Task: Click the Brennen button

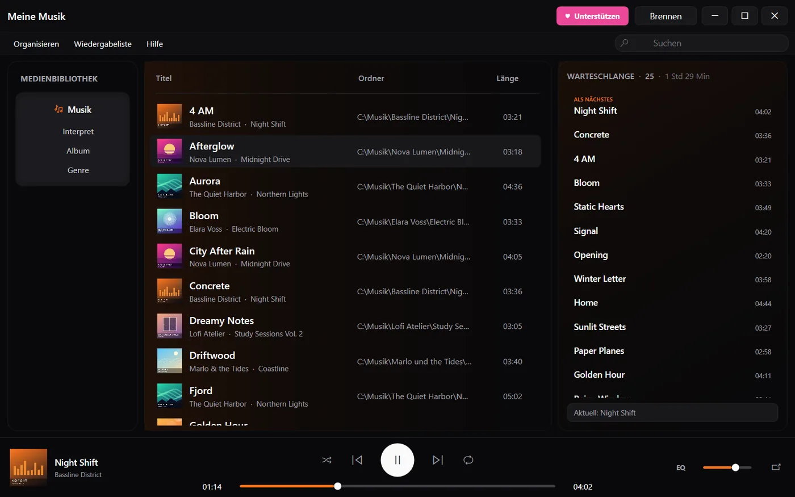Action: click(666, 16)
